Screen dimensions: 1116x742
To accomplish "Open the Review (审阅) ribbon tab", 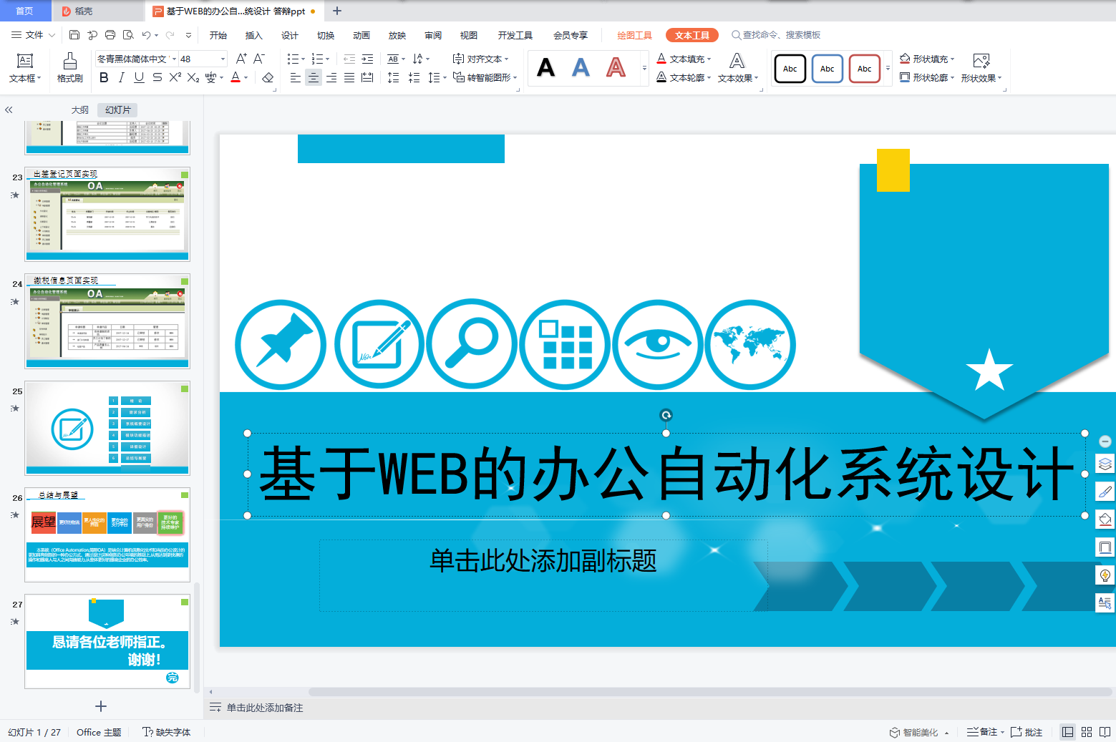I will coord(433,35).
